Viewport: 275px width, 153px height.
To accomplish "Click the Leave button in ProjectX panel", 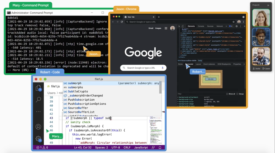I will [266, 68].
